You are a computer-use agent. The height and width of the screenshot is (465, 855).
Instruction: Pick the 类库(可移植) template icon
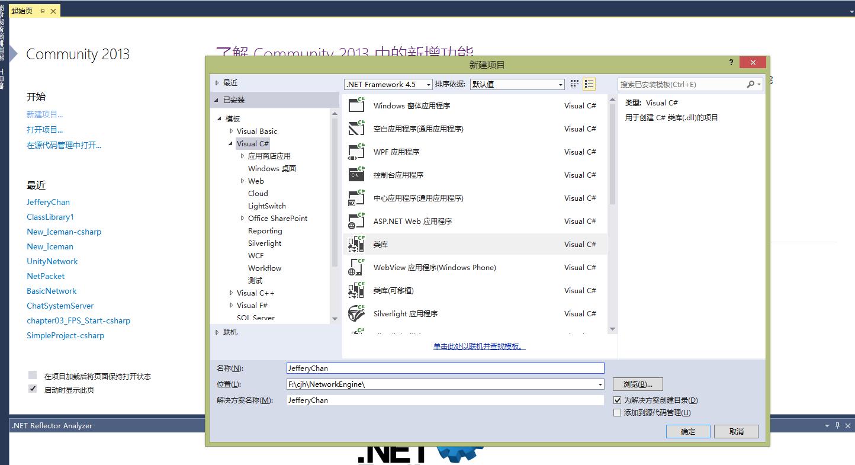356,290
